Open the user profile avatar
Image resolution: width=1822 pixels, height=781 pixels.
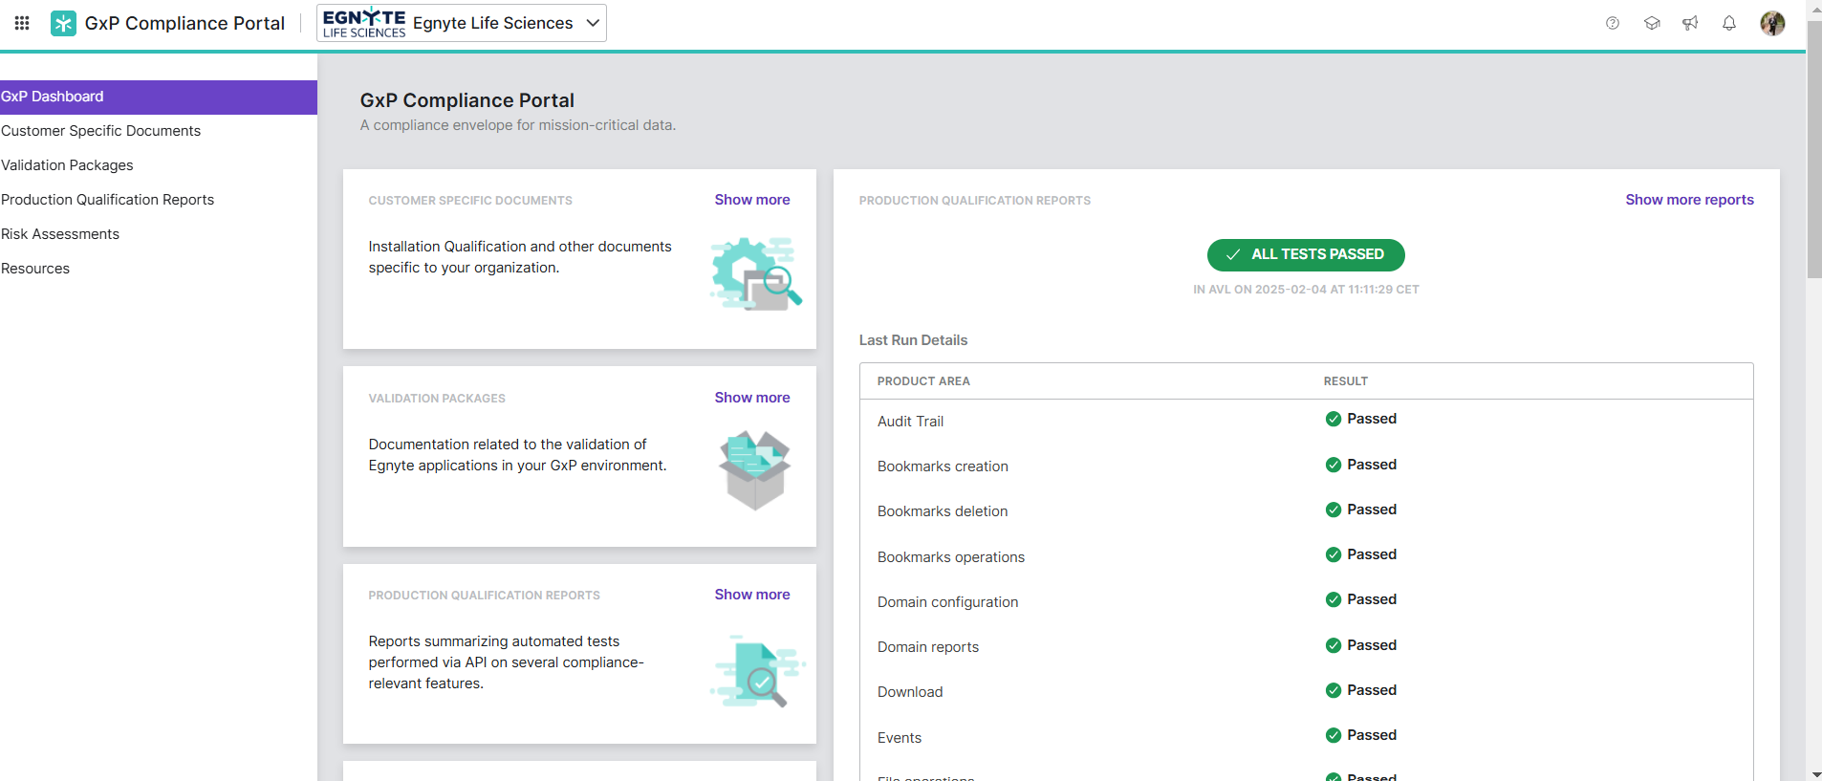point(1772,23)
